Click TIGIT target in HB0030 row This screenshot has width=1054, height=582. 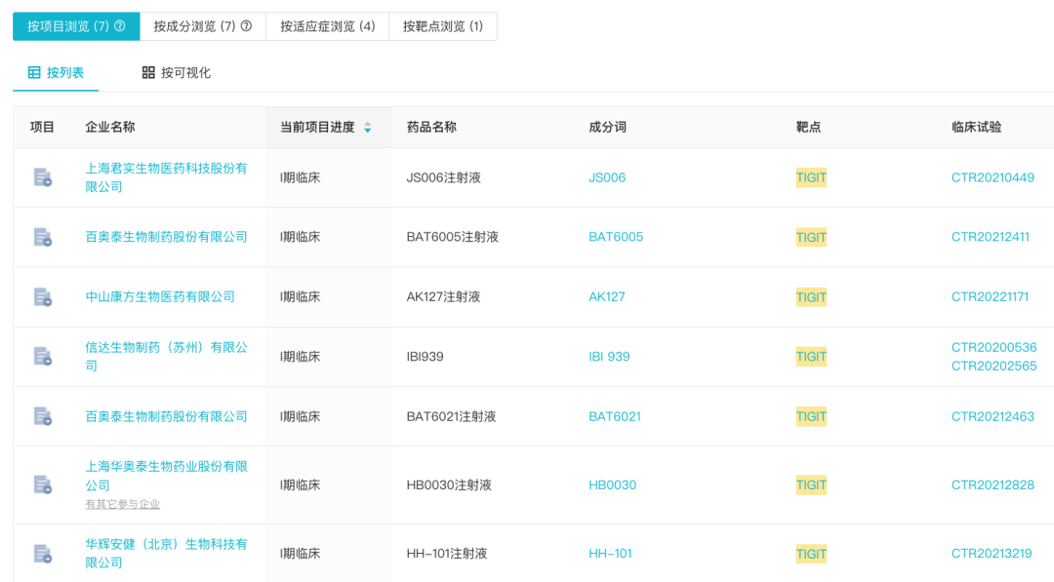pyautogui.click(x=811, y=485)
